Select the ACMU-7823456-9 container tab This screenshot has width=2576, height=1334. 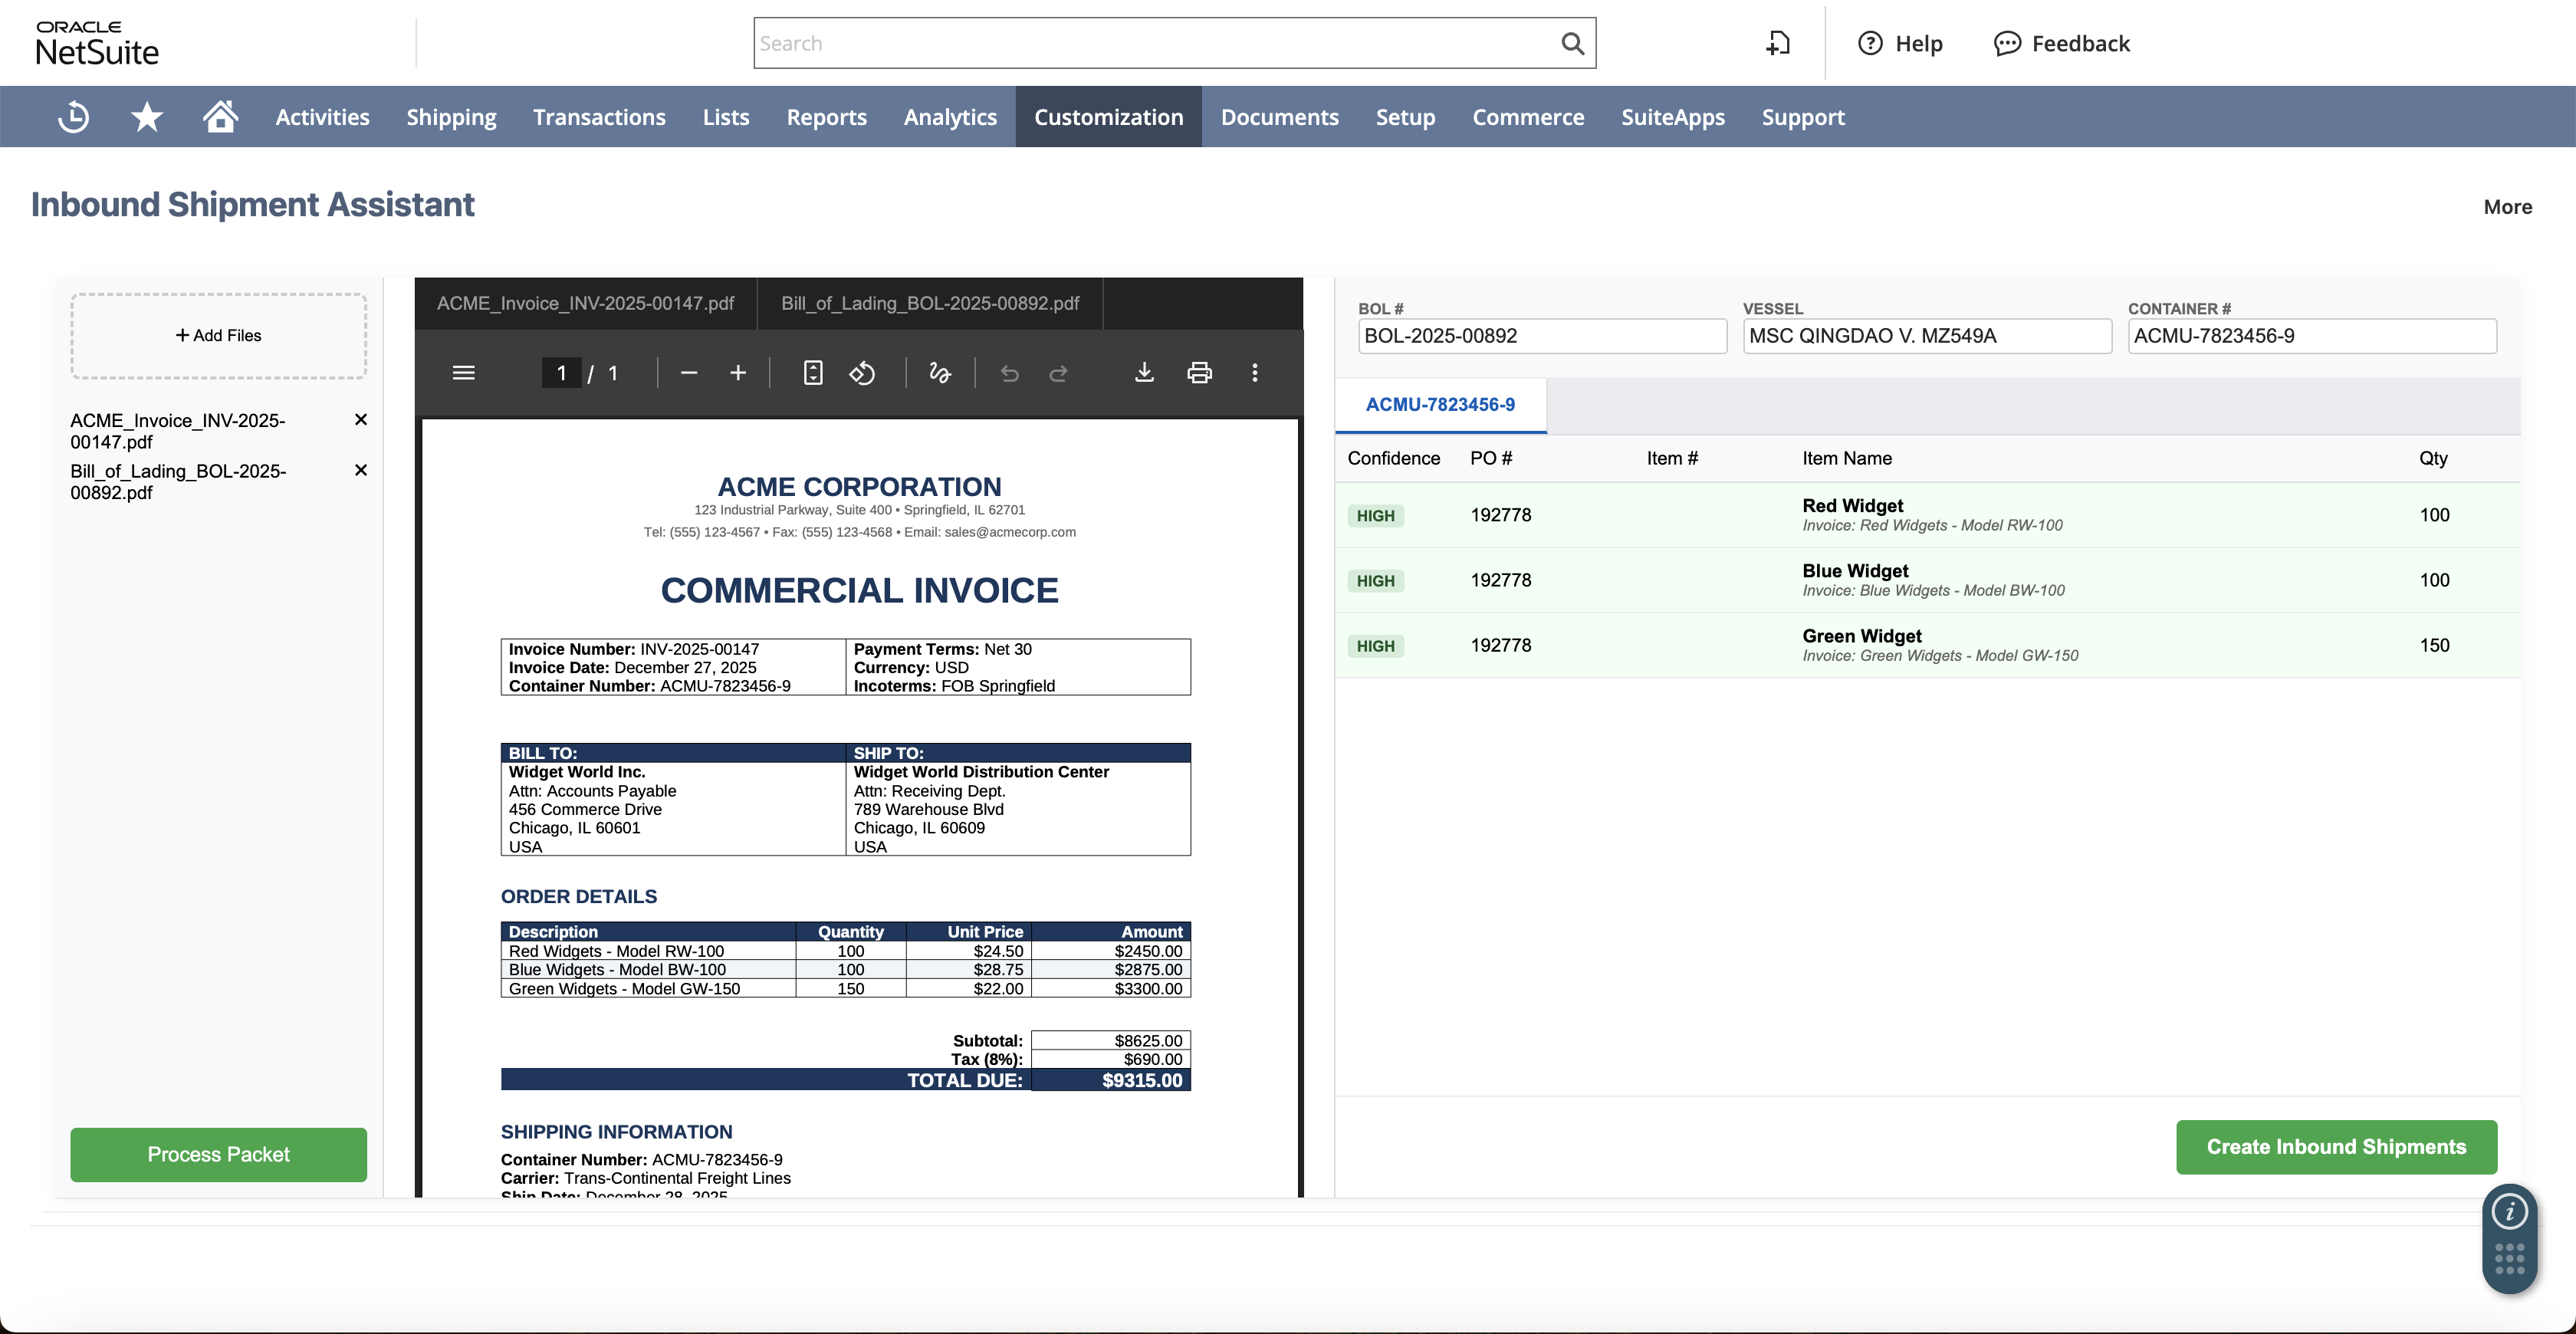[1440, 405]
